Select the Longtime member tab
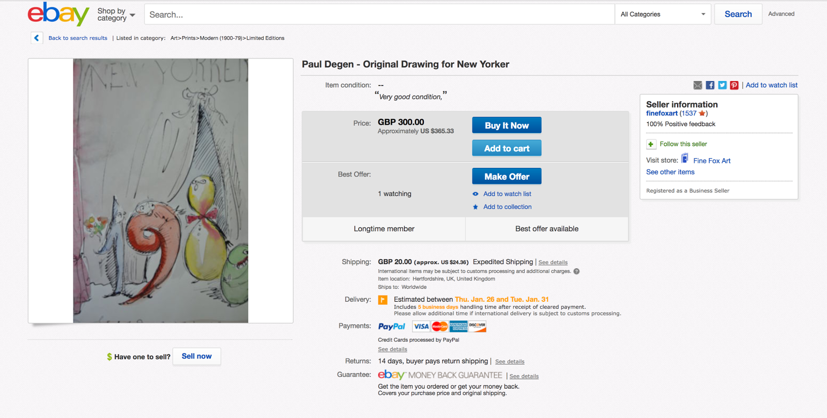Viewport: 827px width, 418px height. (384, 229)
